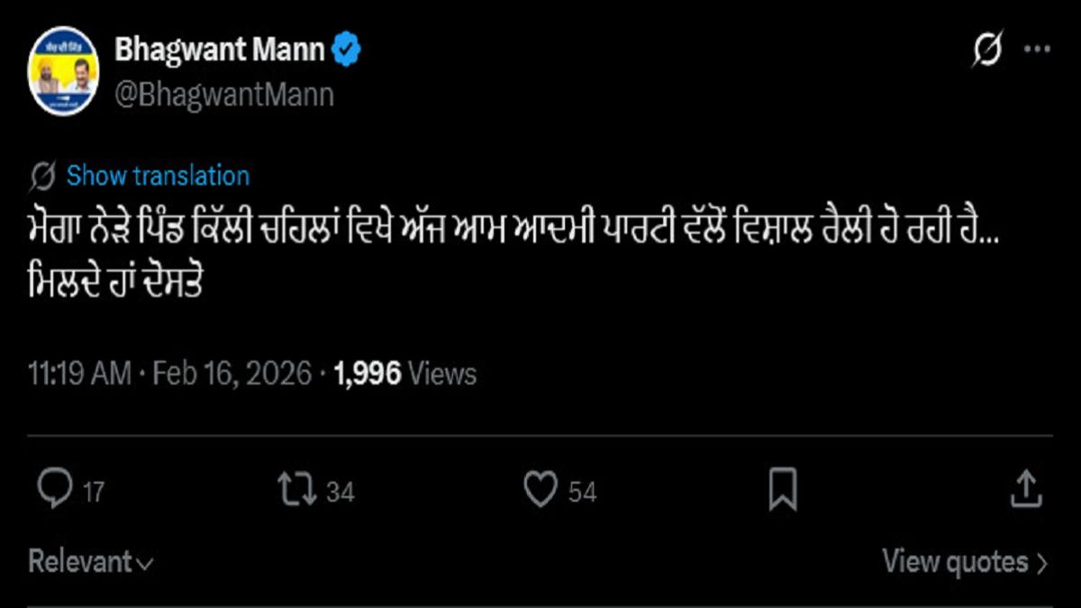Open the Relevant replies sort dropdown

[x=86, y=562]
